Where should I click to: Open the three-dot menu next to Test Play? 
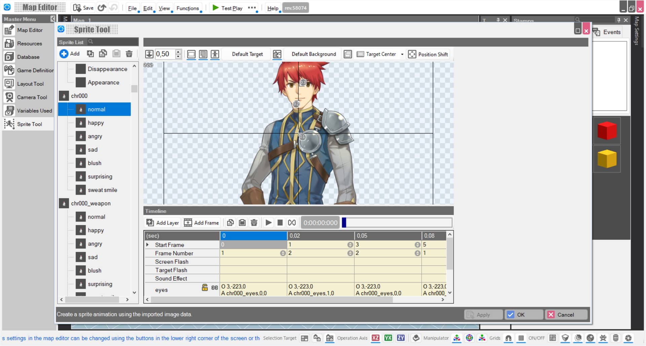(x=252, y=8)
